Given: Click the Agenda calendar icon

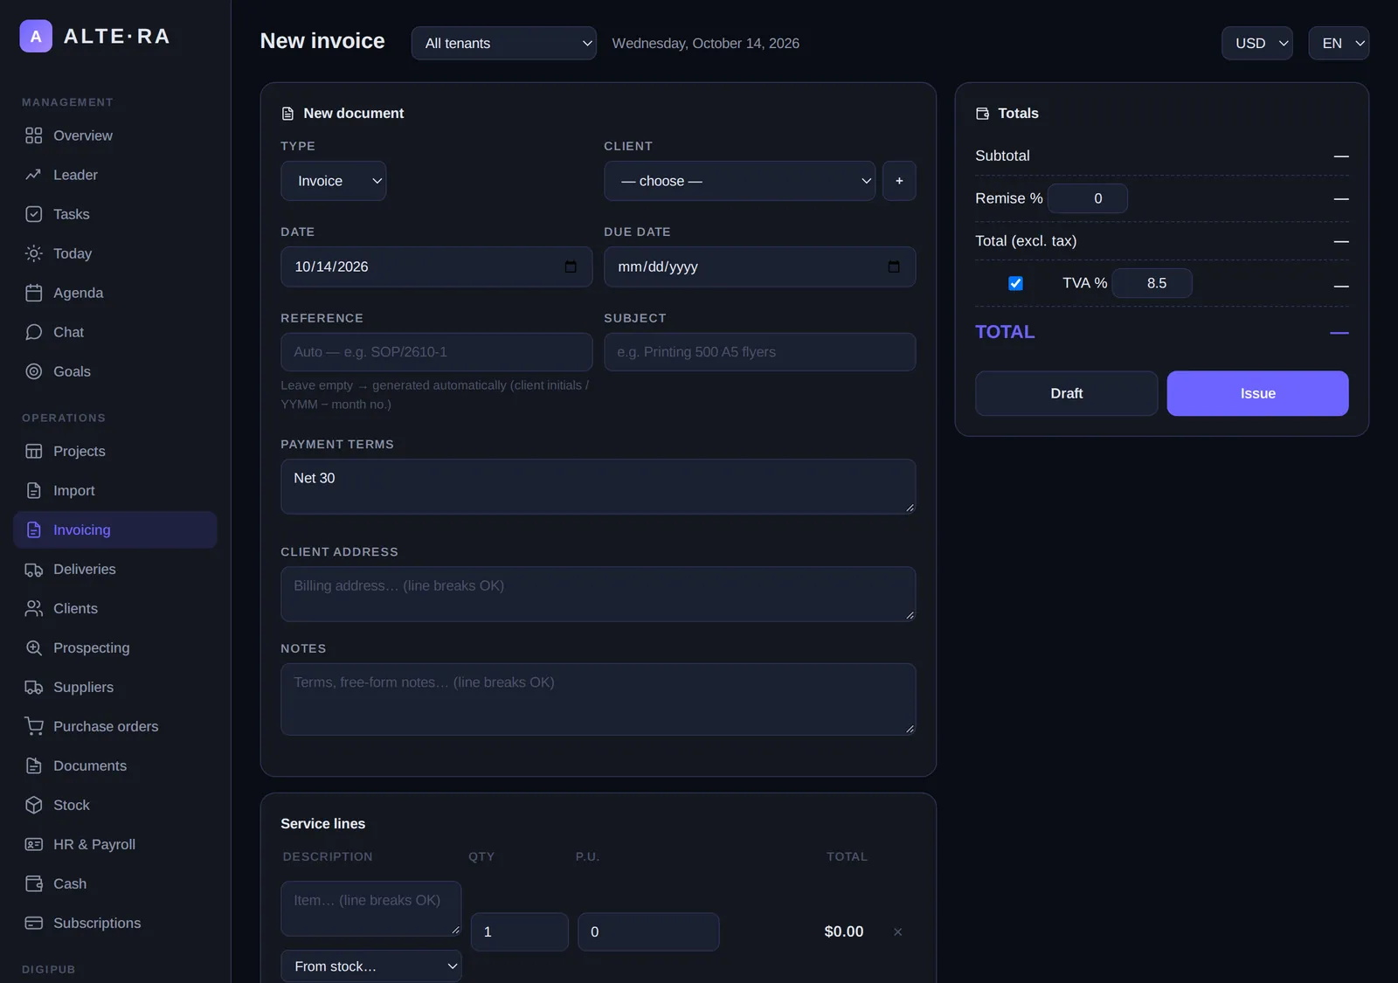Looking at the screenshot, I should (x=34, y=293).
